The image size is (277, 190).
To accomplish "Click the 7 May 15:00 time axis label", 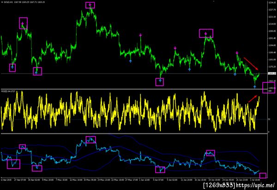I will click(x=62, y=180).
